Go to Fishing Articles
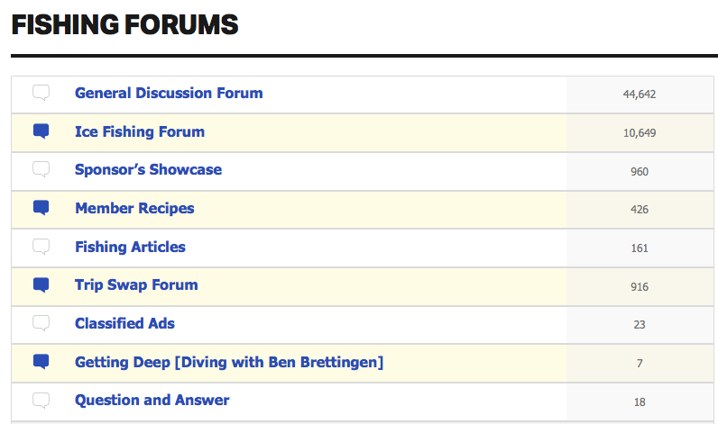Viewport: 718px width, 424px height. (x=130, y=247)
